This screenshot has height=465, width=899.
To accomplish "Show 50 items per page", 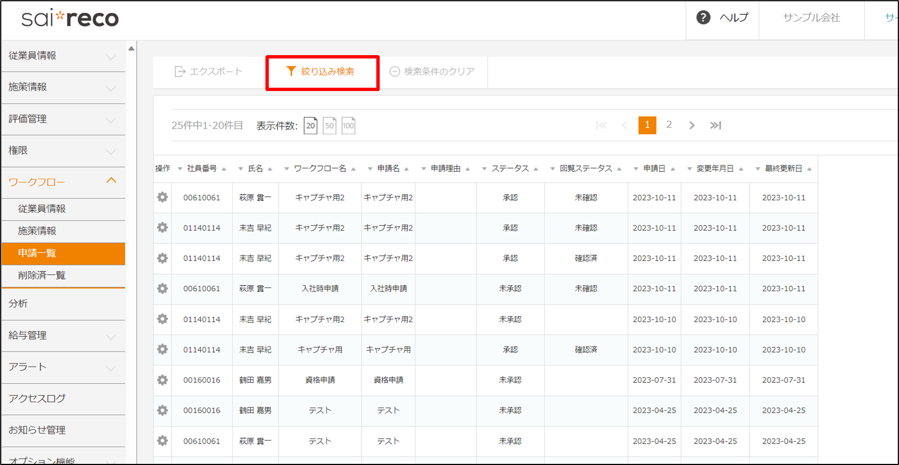I will pos(329,126).
